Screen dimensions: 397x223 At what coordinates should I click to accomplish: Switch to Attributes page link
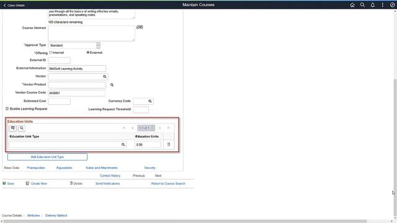click(33, 216)
